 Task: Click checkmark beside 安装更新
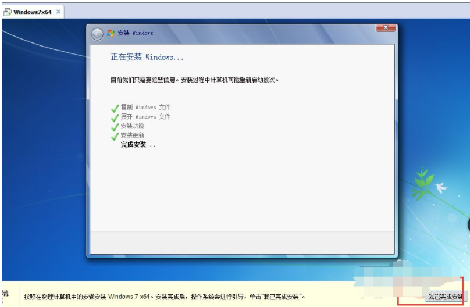(115, 136)
